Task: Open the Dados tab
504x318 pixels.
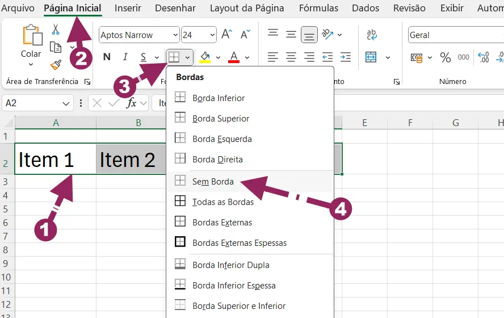Action: tap(366, 8)
